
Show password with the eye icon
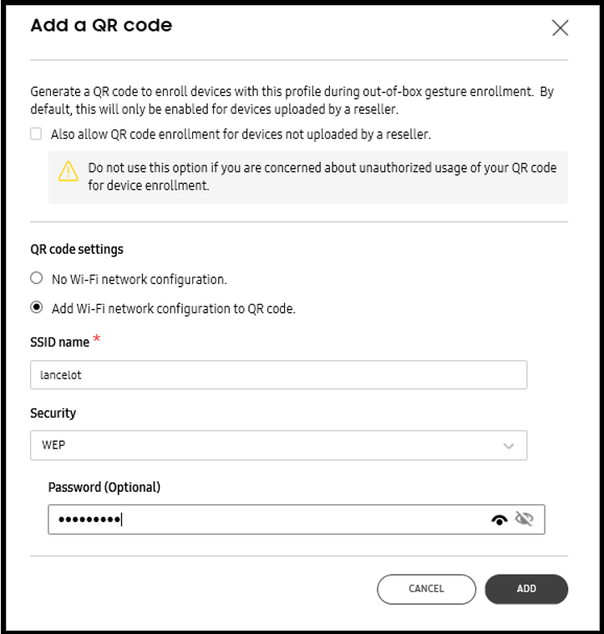pos(500,520)
